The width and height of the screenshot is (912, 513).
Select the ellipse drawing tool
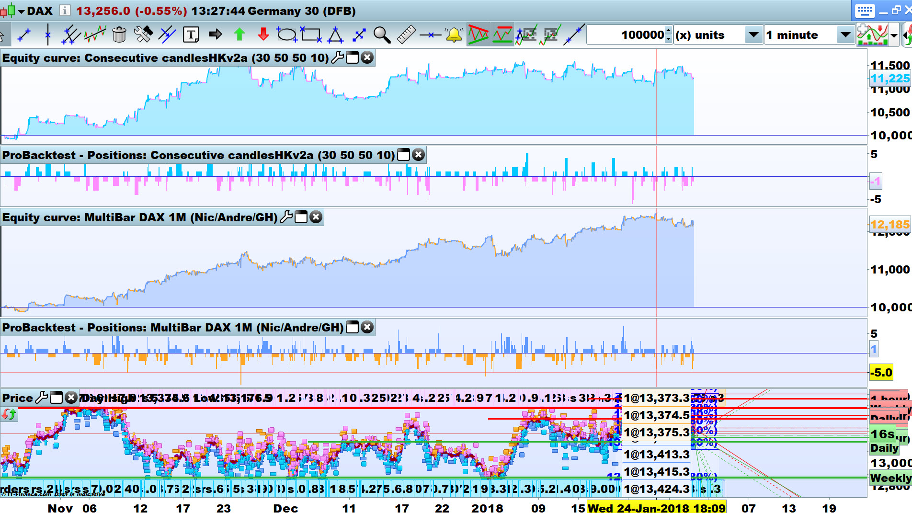point(286,35)
